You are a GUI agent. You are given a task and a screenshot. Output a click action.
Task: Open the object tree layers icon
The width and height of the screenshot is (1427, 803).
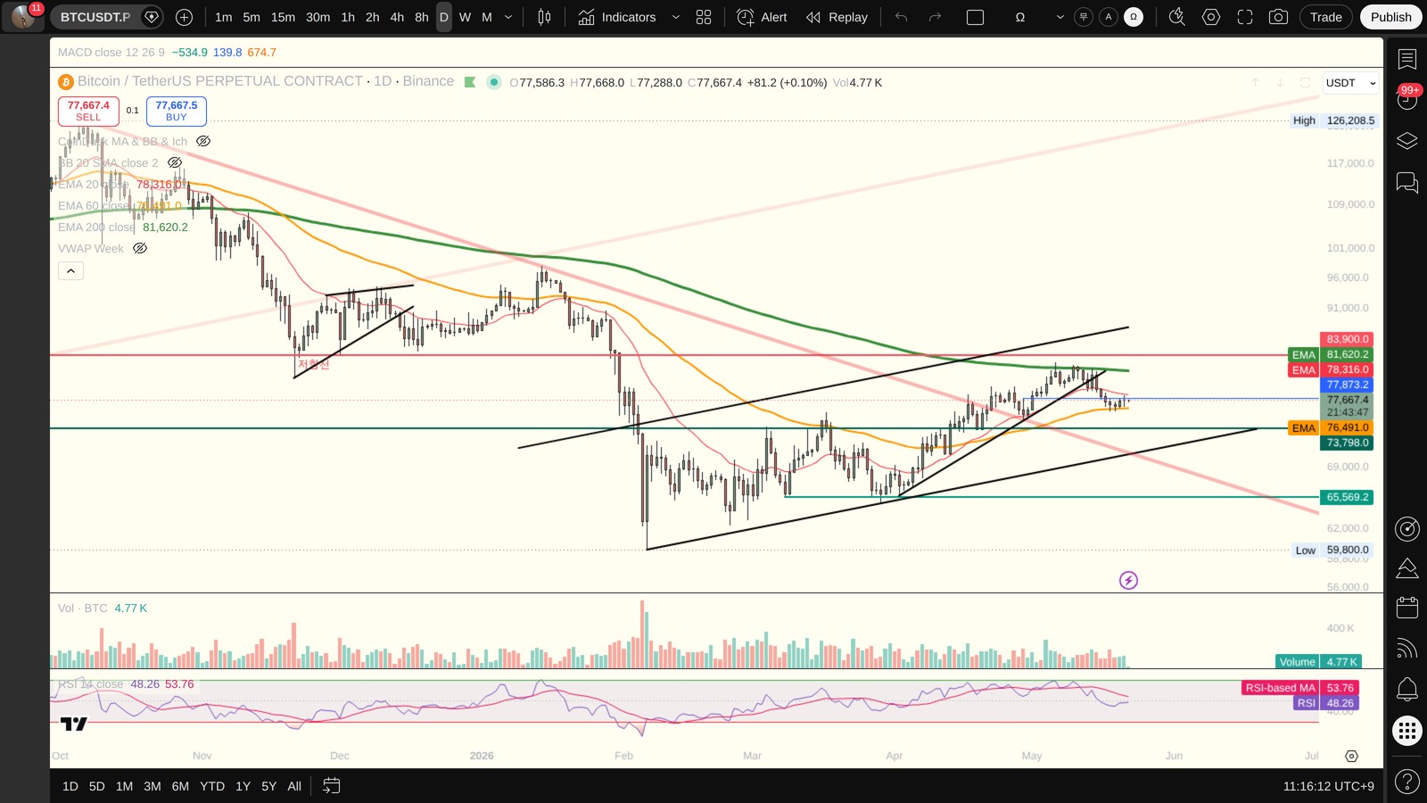[x=1406, y=141]
